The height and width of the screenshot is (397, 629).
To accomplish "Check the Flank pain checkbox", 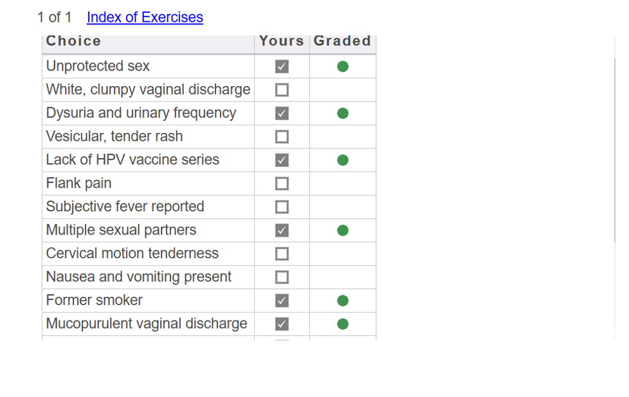I will 282,184.
